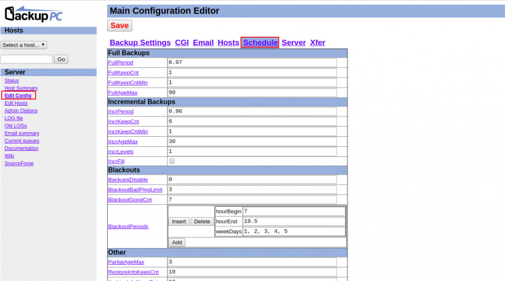Screen dimensions: 505x281
Task: Toggle the IncrFill checkbox
Action: point(172,161)
